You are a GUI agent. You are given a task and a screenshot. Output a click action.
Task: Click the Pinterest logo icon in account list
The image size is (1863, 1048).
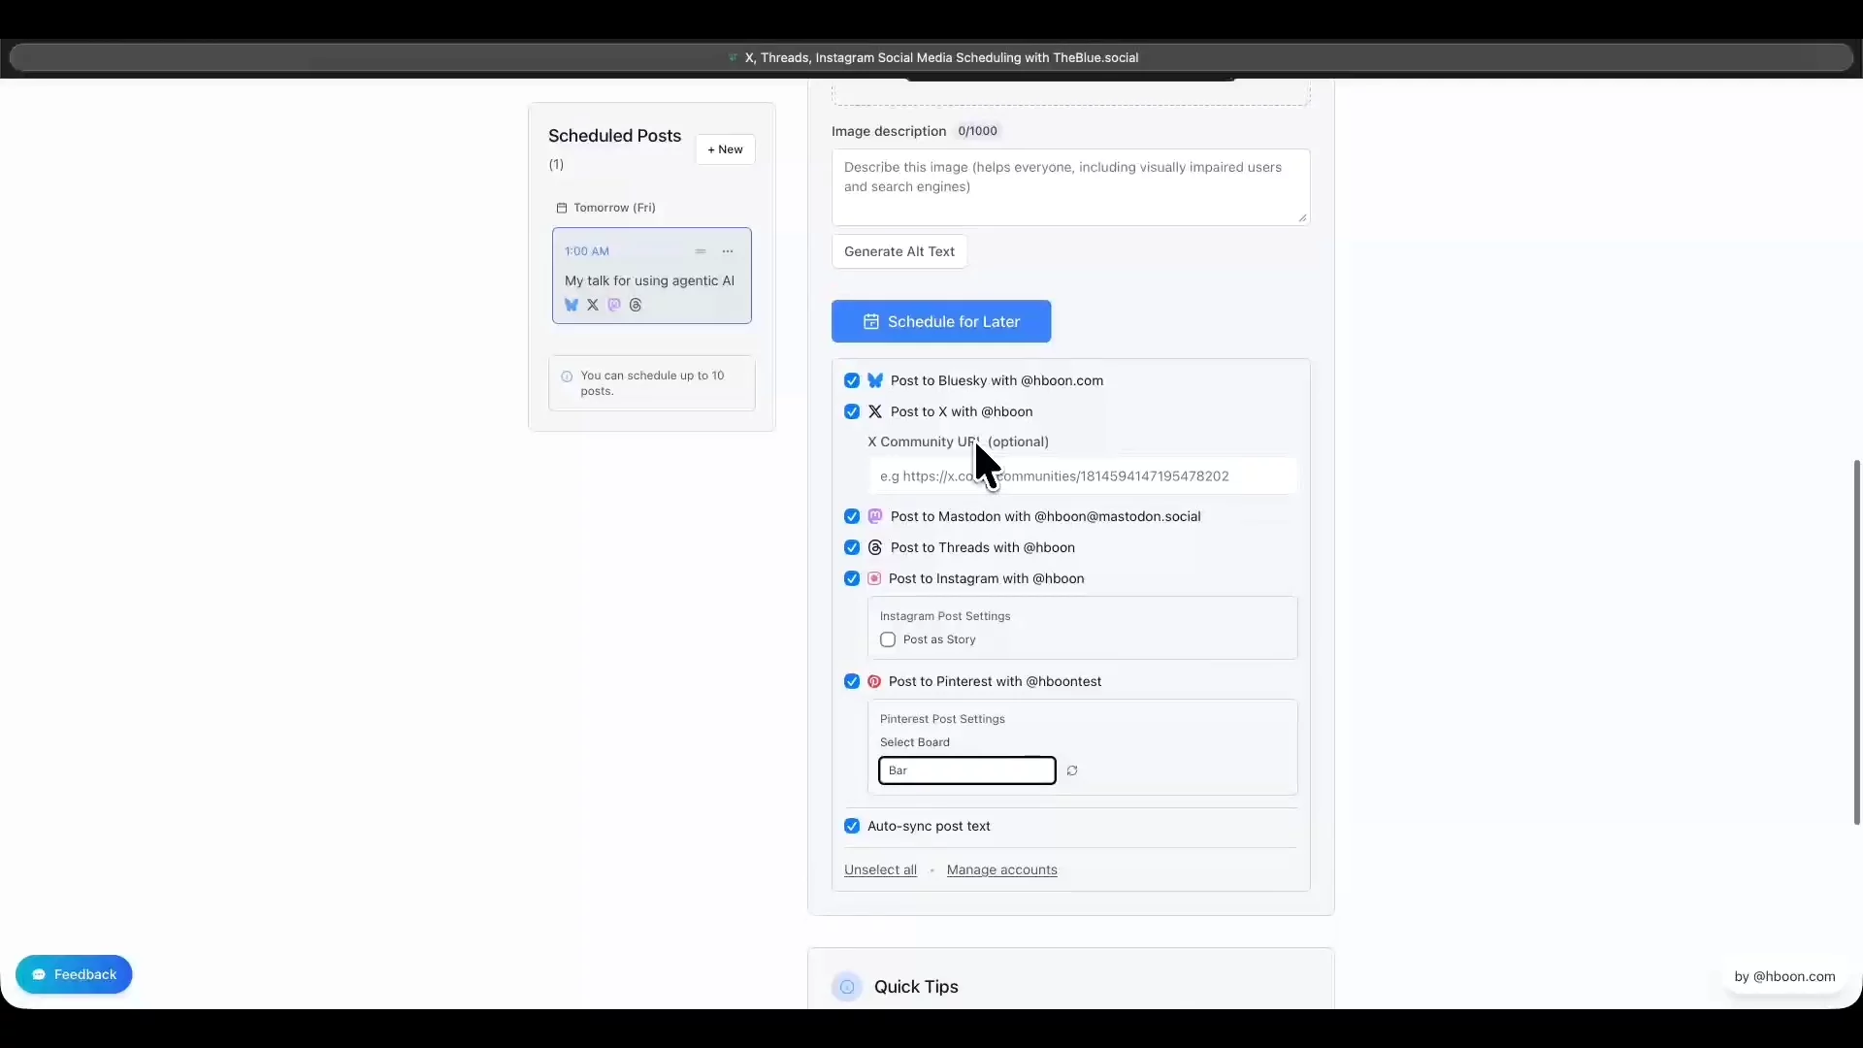(x=874, y=681)
